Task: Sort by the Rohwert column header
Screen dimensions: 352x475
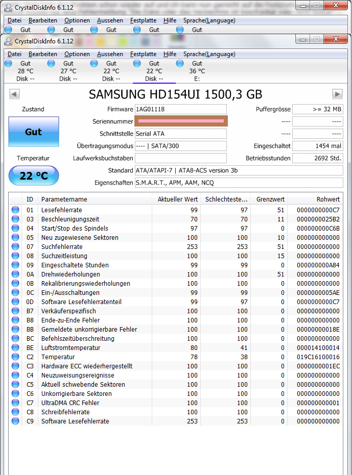Action: click(315, 199)
